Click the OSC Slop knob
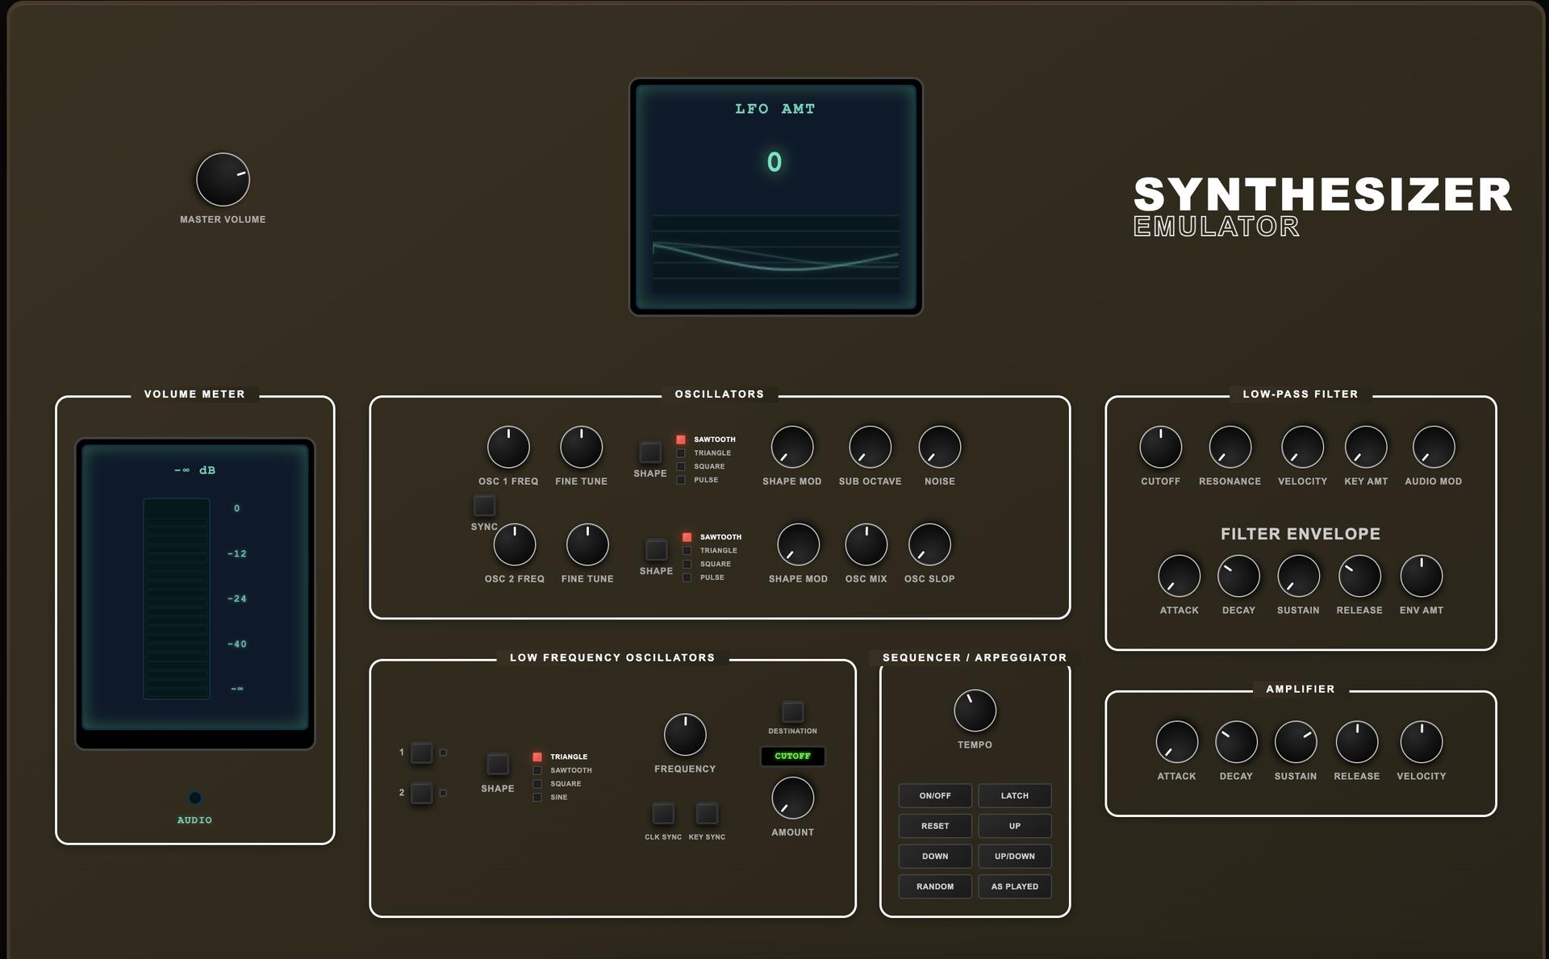 (x=929, y=544)
